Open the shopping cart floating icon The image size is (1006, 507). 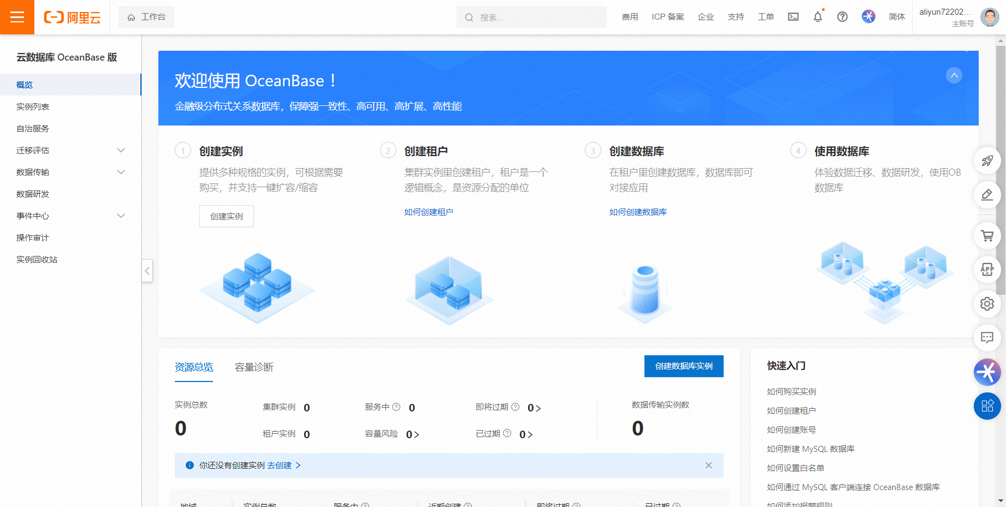pos(987,236)
